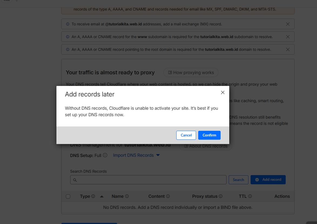Click info icon next to Proxy status
317x224 pixels.
point(221,196)
